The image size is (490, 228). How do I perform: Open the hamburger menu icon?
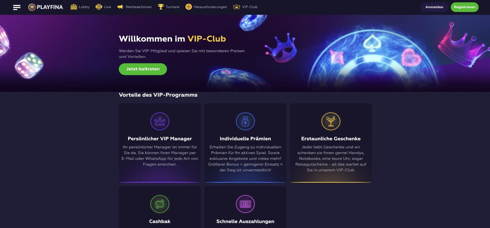pos(17,7)
